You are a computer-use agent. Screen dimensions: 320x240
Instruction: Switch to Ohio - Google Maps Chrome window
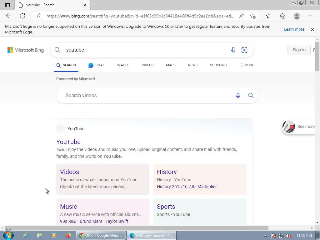101,235
